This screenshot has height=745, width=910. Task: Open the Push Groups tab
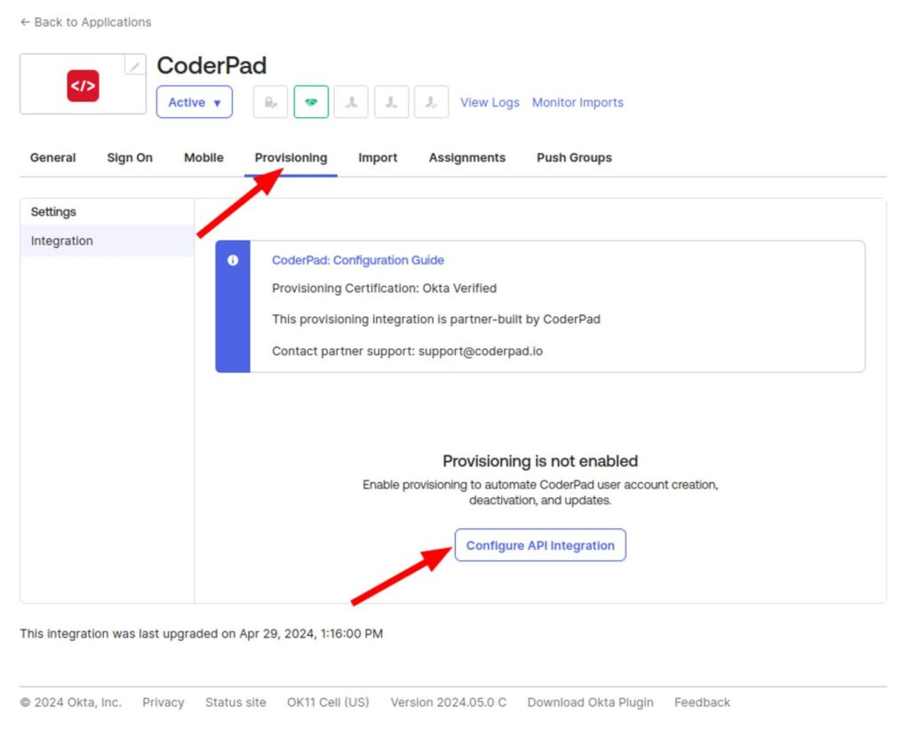[573, 157]
